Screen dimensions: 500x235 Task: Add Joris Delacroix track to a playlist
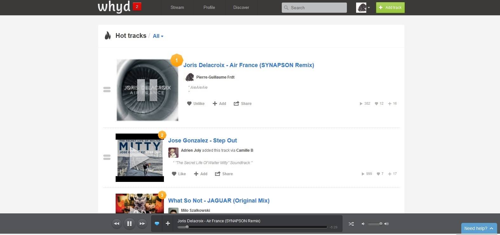pos(220,104)
